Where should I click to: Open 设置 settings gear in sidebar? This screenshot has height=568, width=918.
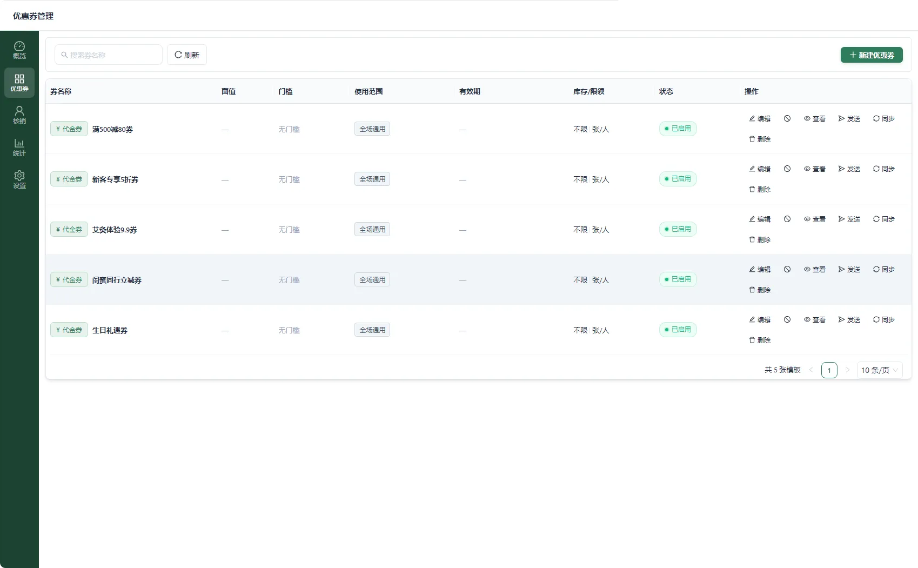pos(19,180)
